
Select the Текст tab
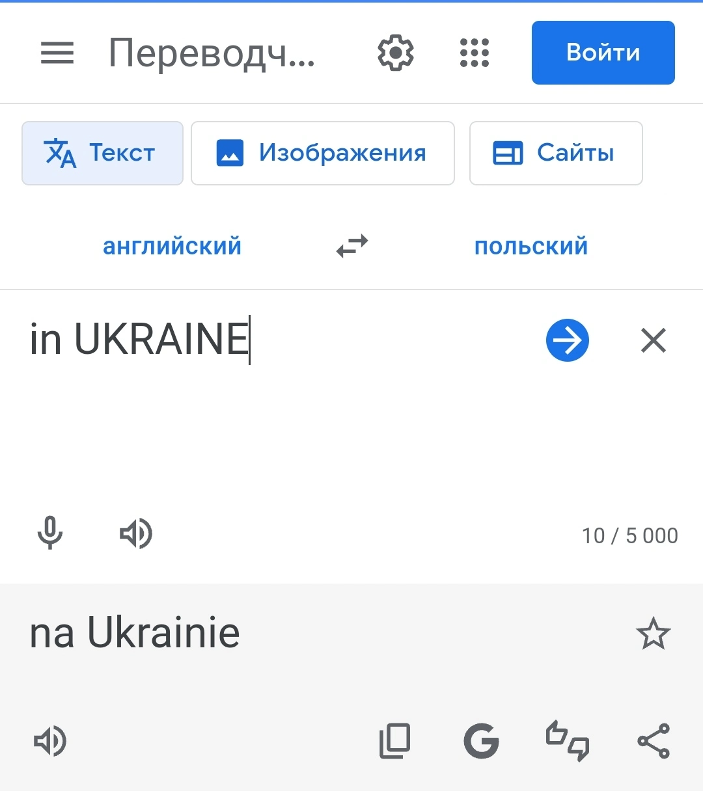coord(102,153)
